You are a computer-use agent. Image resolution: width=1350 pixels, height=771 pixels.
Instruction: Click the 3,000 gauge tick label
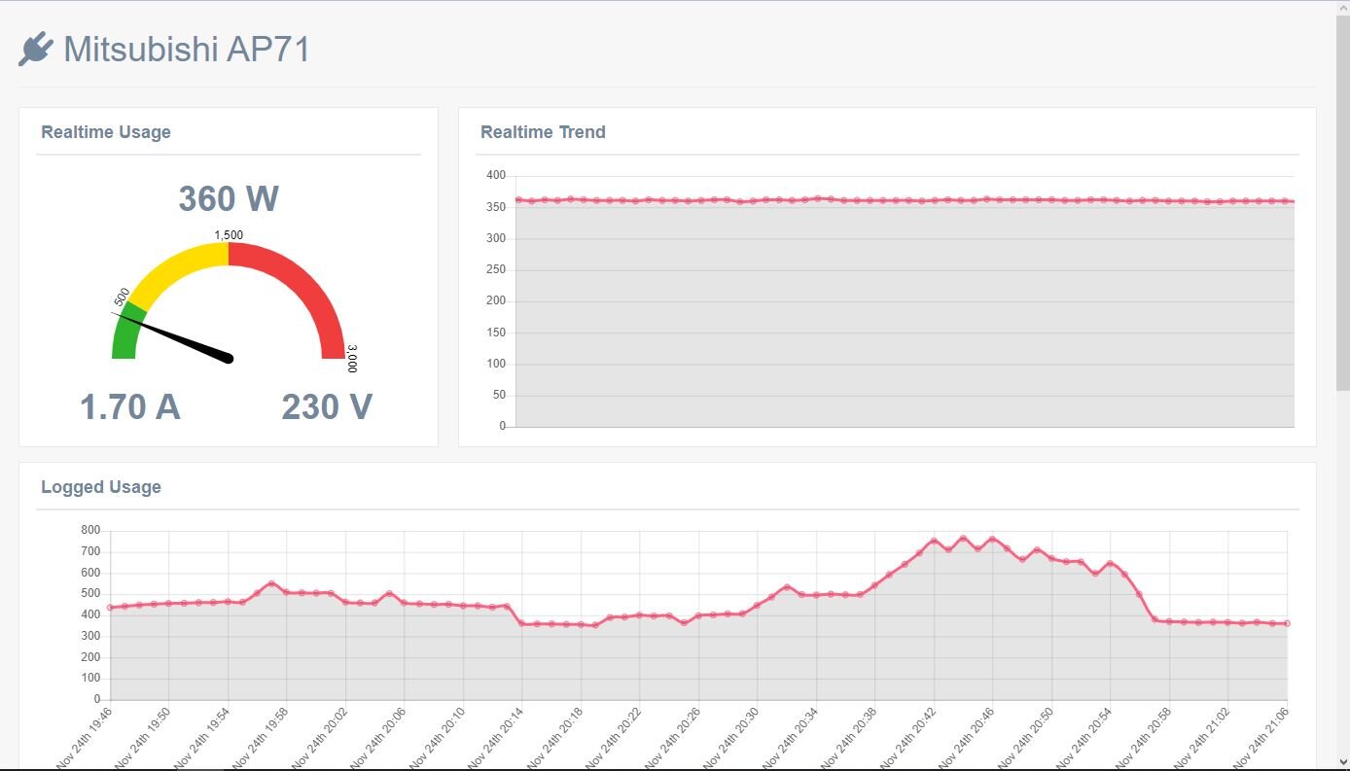pos(352,359)
